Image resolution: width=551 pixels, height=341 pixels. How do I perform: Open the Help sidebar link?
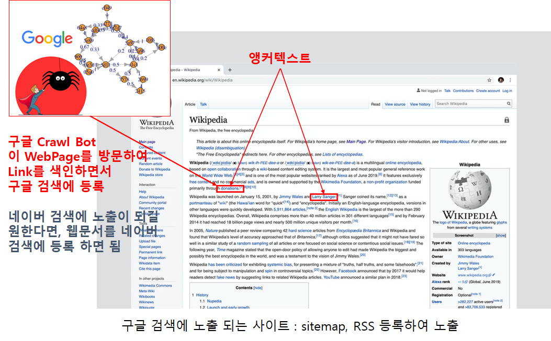(142, 192)
